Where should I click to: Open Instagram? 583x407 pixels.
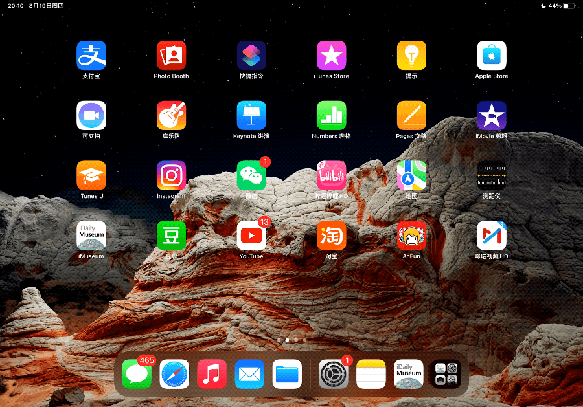(171, 175)
